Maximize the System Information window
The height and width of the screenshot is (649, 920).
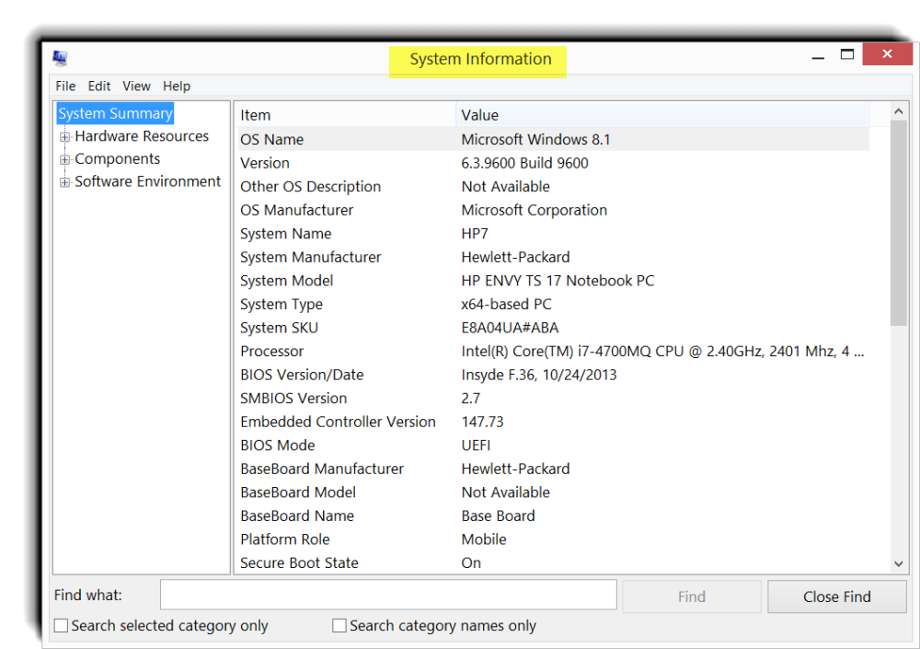[847, 55]
